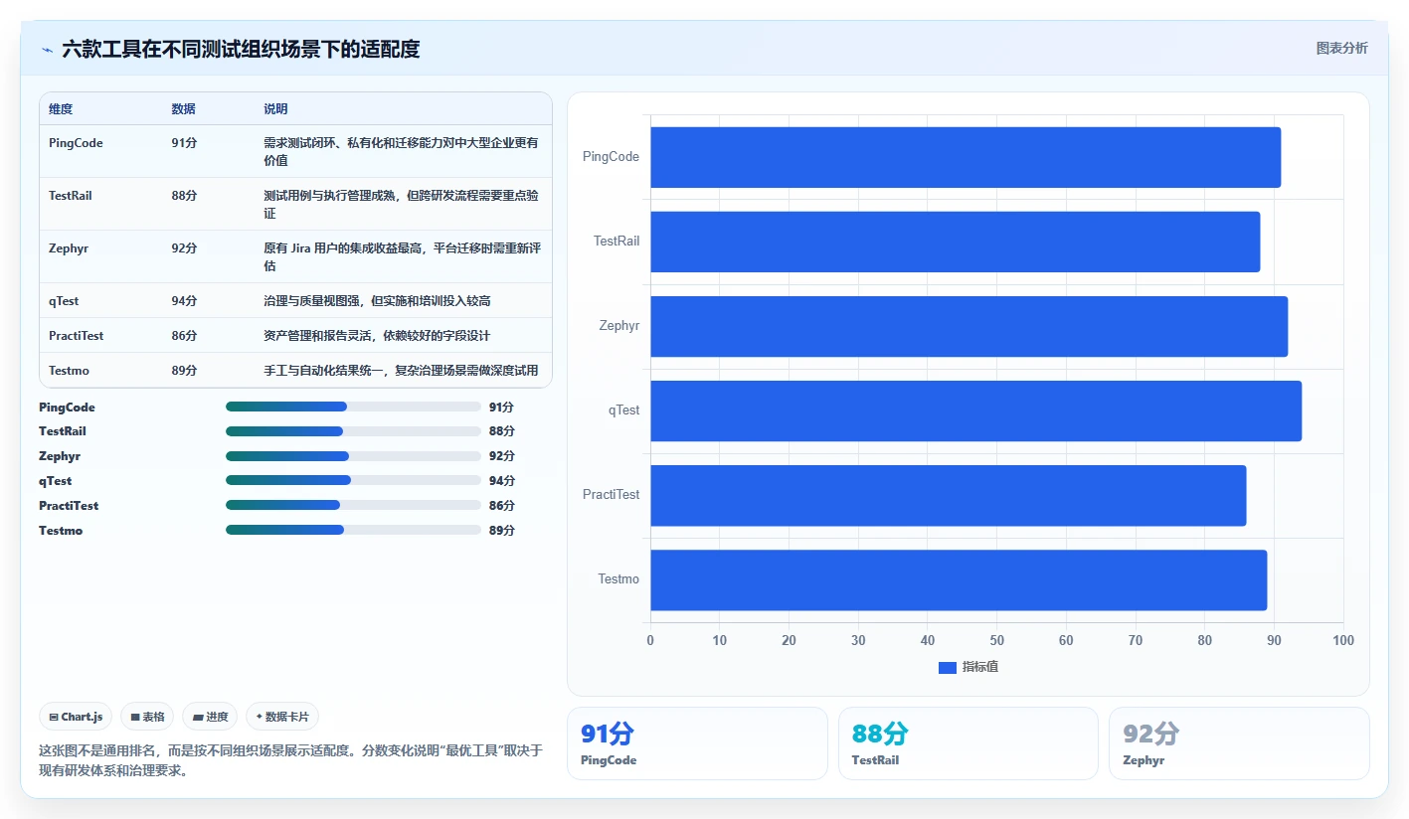Select the Testmo table row name

click(x=69, y=371)
